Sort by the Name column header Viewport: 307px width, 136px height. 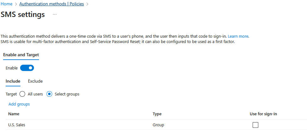coord(14,114)
